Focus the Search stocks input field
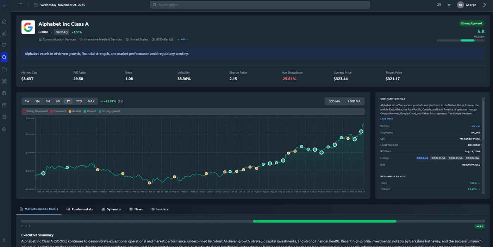The image size is (493, 247). click(x=260, y=5)
